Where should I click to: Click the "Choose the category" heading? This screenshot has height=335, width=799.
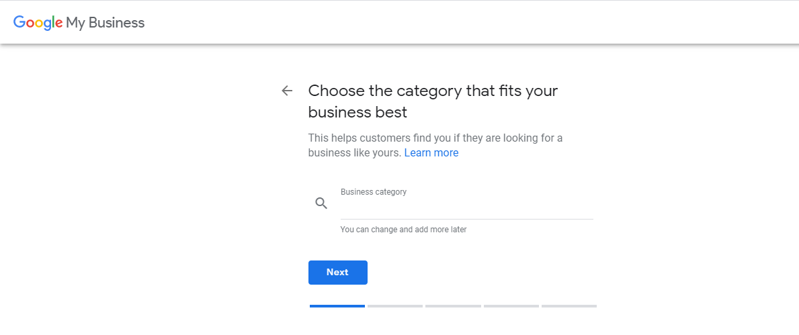coord(433,91)
